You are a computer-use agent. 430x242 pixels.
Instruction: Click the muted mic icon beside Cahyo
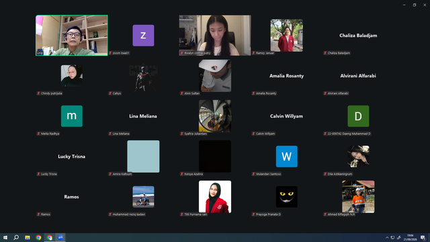pos(110,93)
